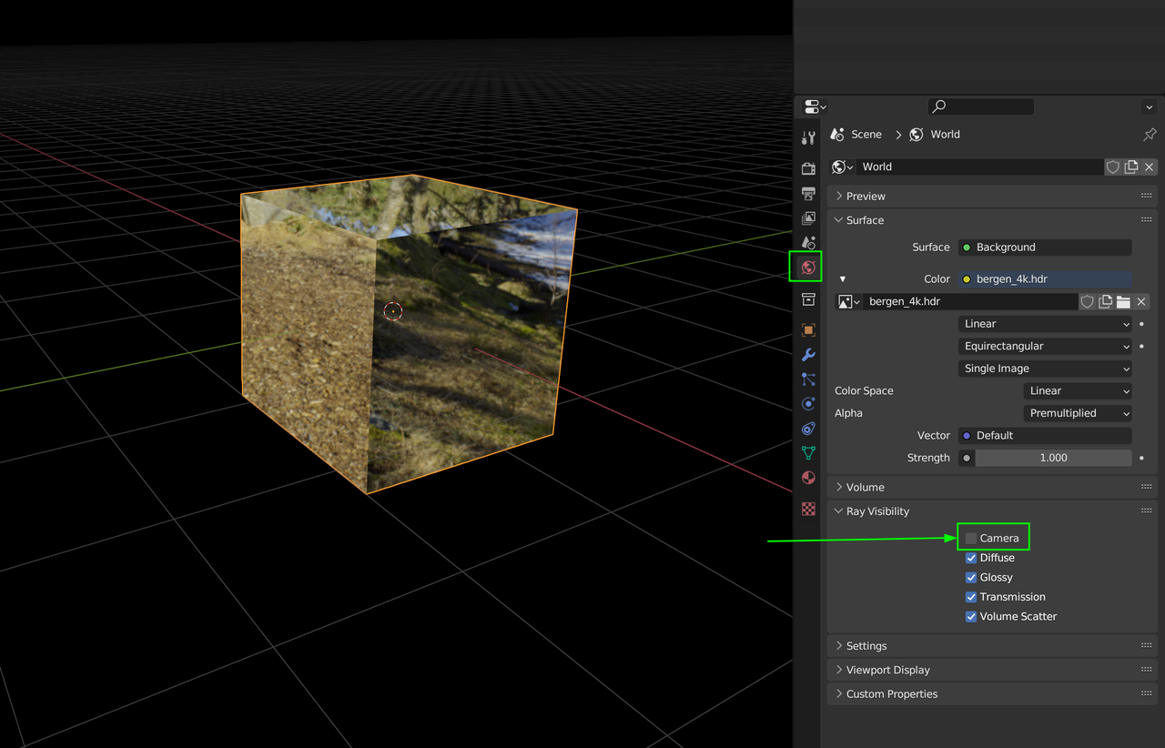This screenshot has height=748, width=1165.
Task: Uncheck Volume Scatter ray visibility
Action: (x=971, y=616)
